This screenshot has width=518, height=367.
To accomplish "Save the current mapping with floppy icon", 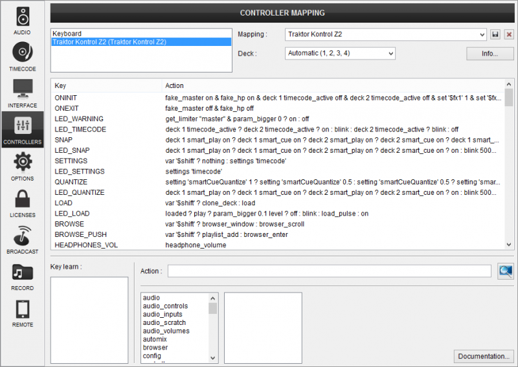I will tap(495, 34).
